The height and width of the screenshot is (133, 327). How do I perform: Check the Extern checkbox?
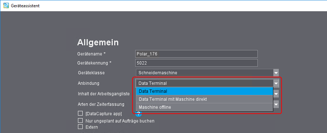(80, 126)
